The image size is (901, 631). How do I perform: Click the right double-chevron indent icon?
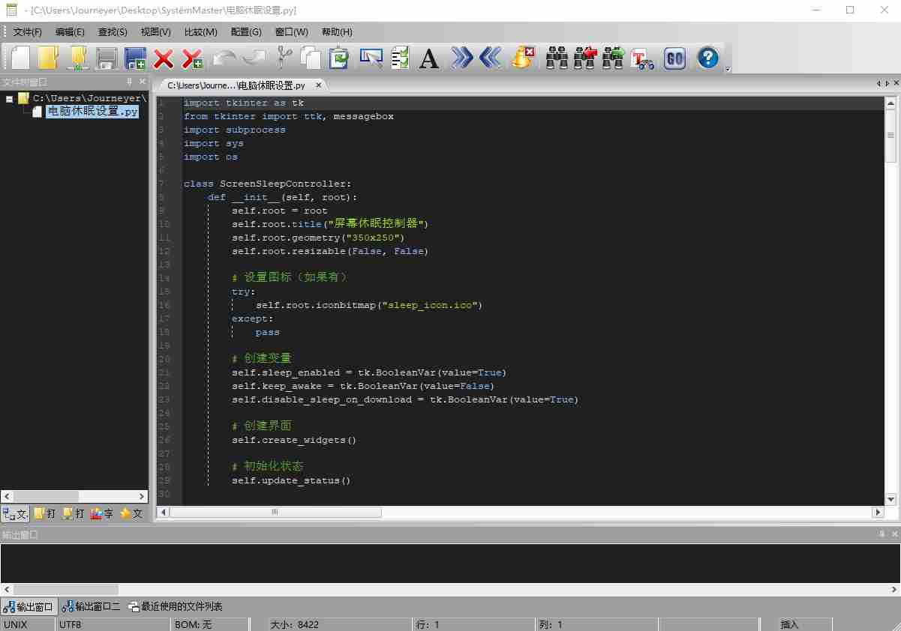tap(462, 58)
